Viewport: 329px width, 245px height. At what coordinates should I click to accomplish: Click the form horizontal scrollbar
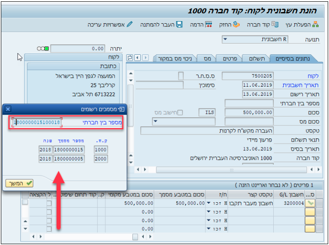tap(231, 170)
